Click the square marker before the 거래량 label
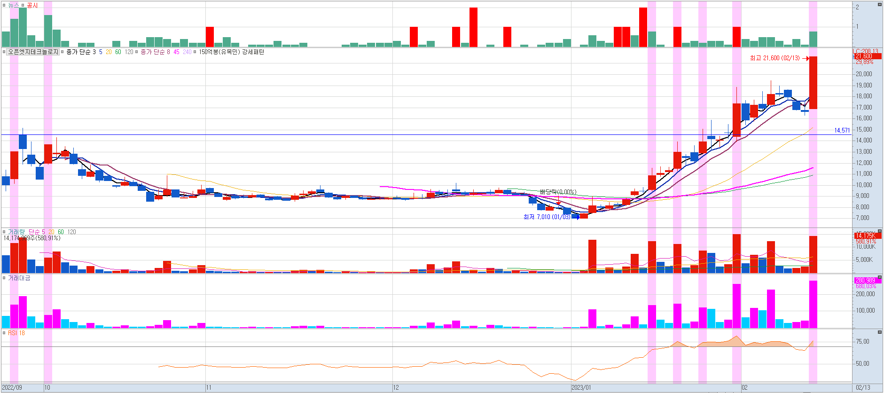The image size is (884, 393). point(4,232)
